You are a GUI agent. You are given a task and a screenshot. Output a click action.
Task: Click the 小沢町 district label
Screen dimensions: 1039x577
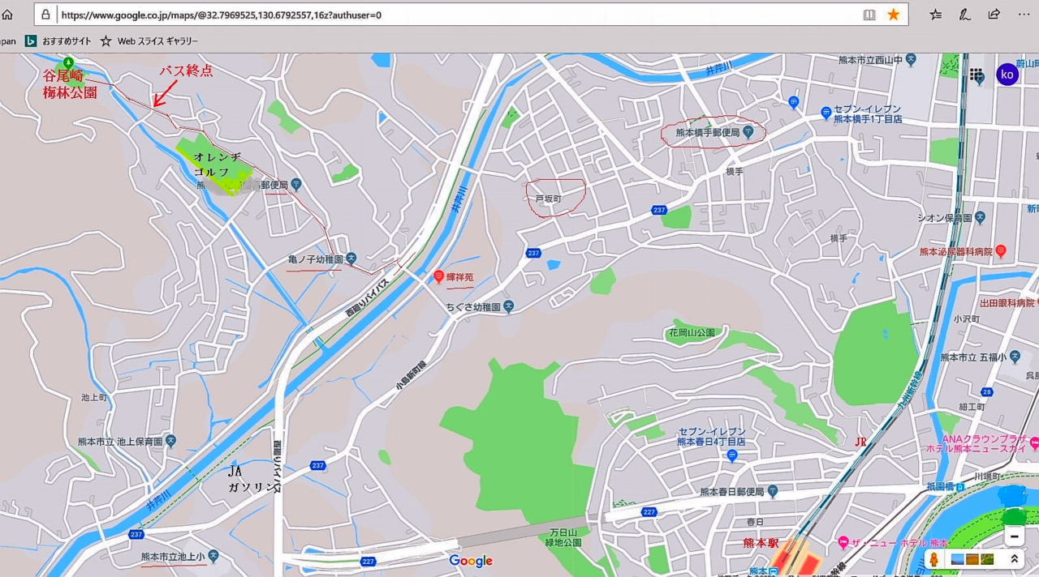point(968,318)
